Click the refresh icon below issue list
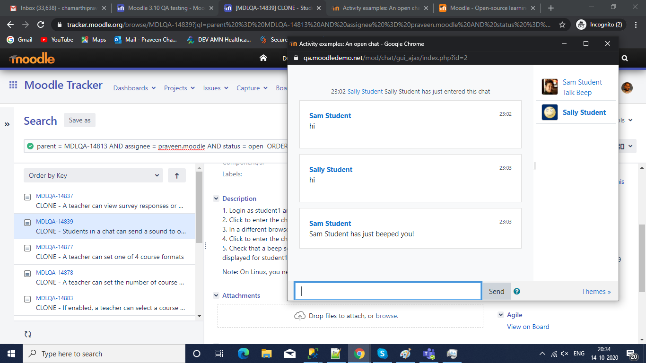 [28, 334]
